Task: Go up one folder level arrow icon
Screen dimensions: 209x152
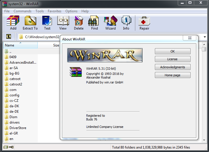Action: click(x=9, y=36)
